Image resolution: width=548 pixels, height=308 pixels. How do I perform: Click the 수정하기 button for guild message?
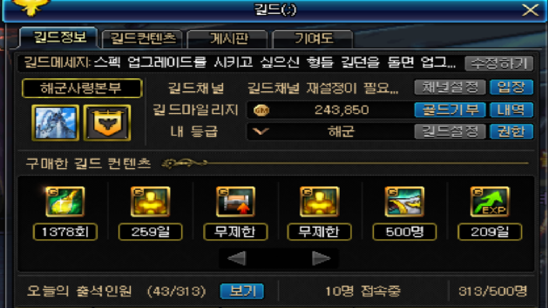pos(499,64)
